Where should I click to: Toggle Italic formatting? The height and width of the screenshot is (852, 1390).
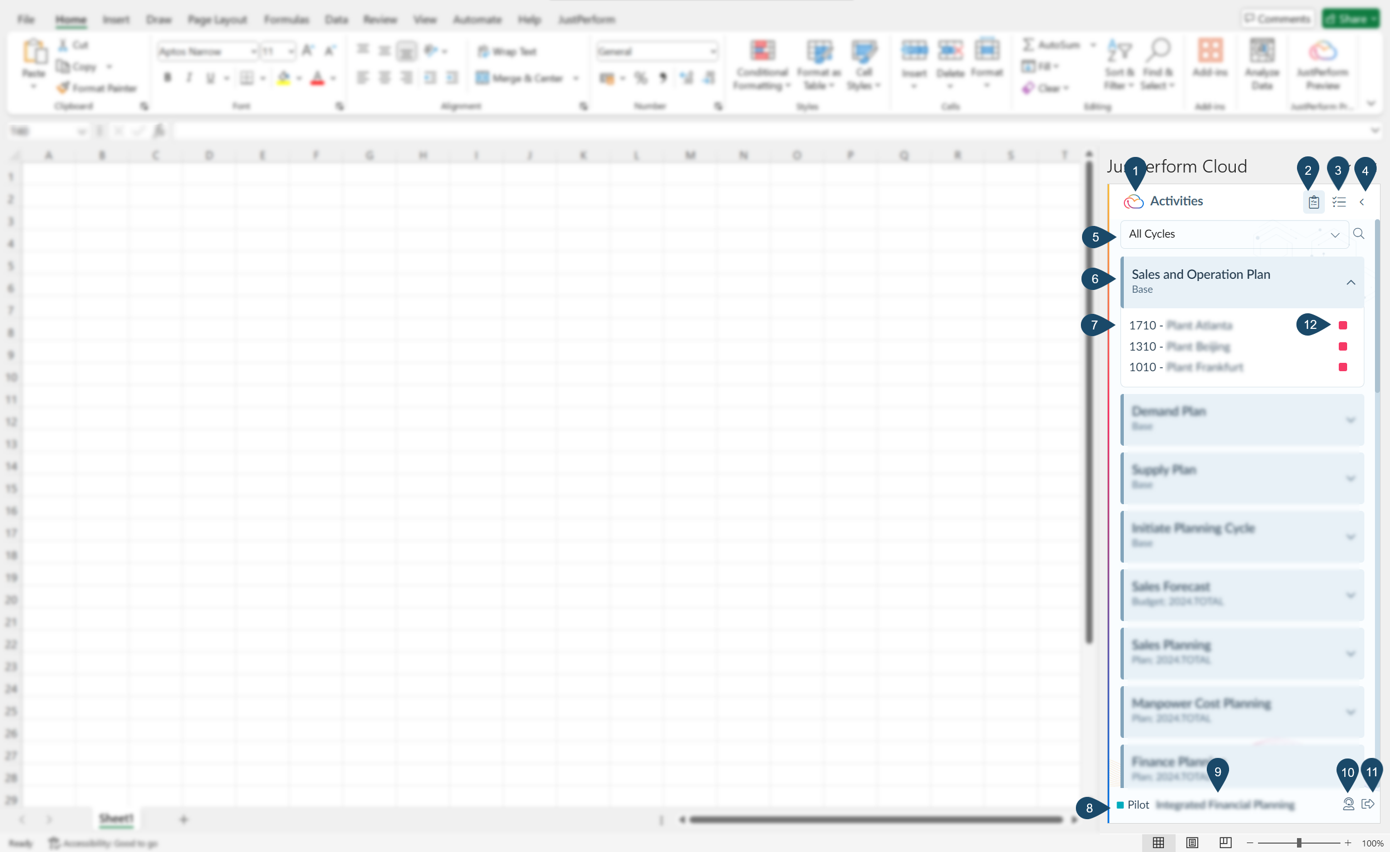click(x=189, y=77)
